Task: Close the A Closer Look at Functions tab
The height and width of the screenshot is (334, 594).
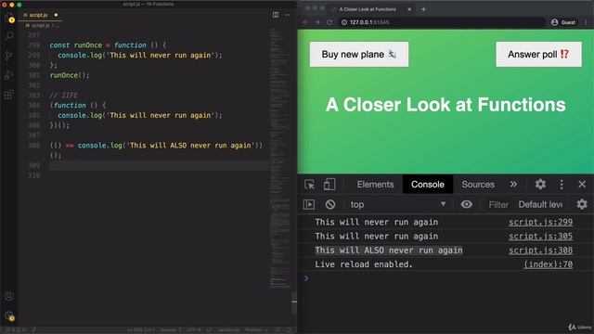Action: 409,9
